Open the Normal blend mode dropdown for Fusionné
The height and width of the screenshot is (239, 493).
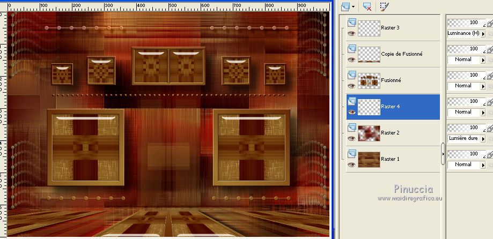(483, 86)
